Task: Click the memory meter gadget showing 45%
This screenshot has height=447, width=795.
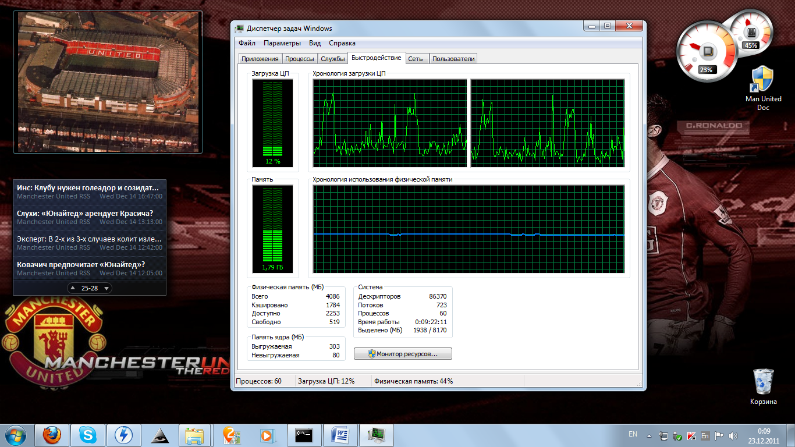Action: pyautogui.click(x=751, y=32)
